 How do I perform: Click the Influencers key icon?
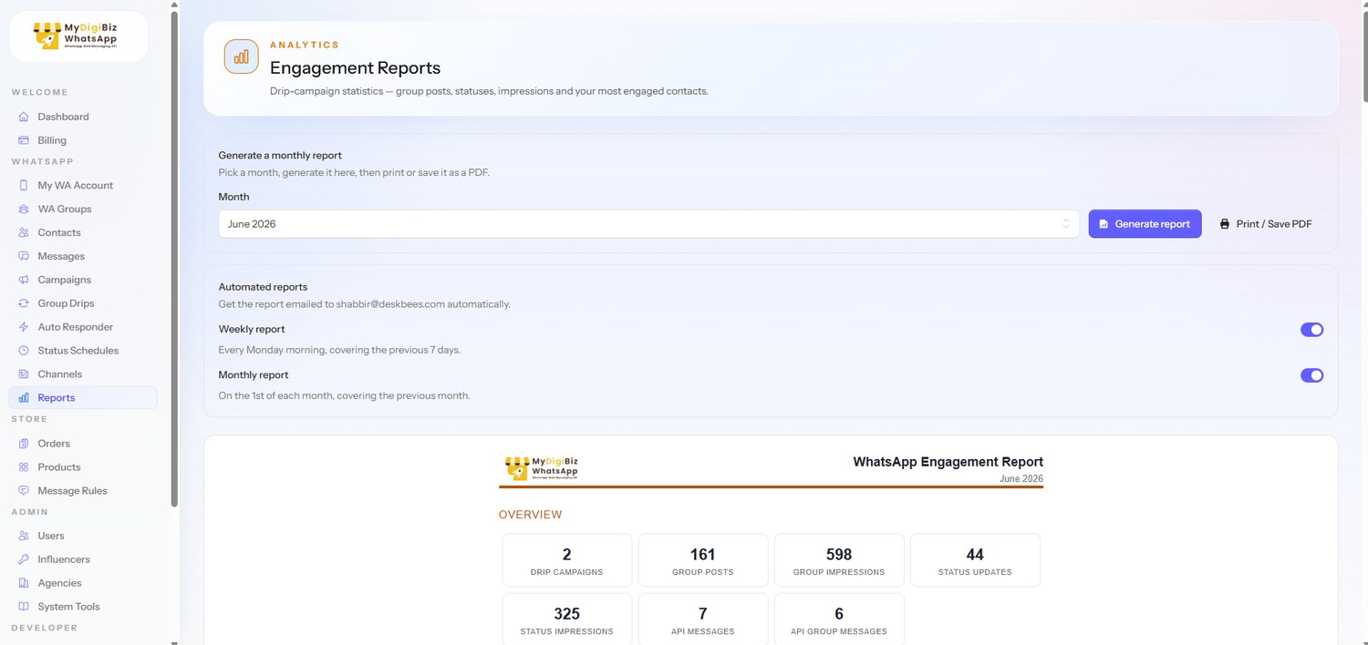coord(24,559)
